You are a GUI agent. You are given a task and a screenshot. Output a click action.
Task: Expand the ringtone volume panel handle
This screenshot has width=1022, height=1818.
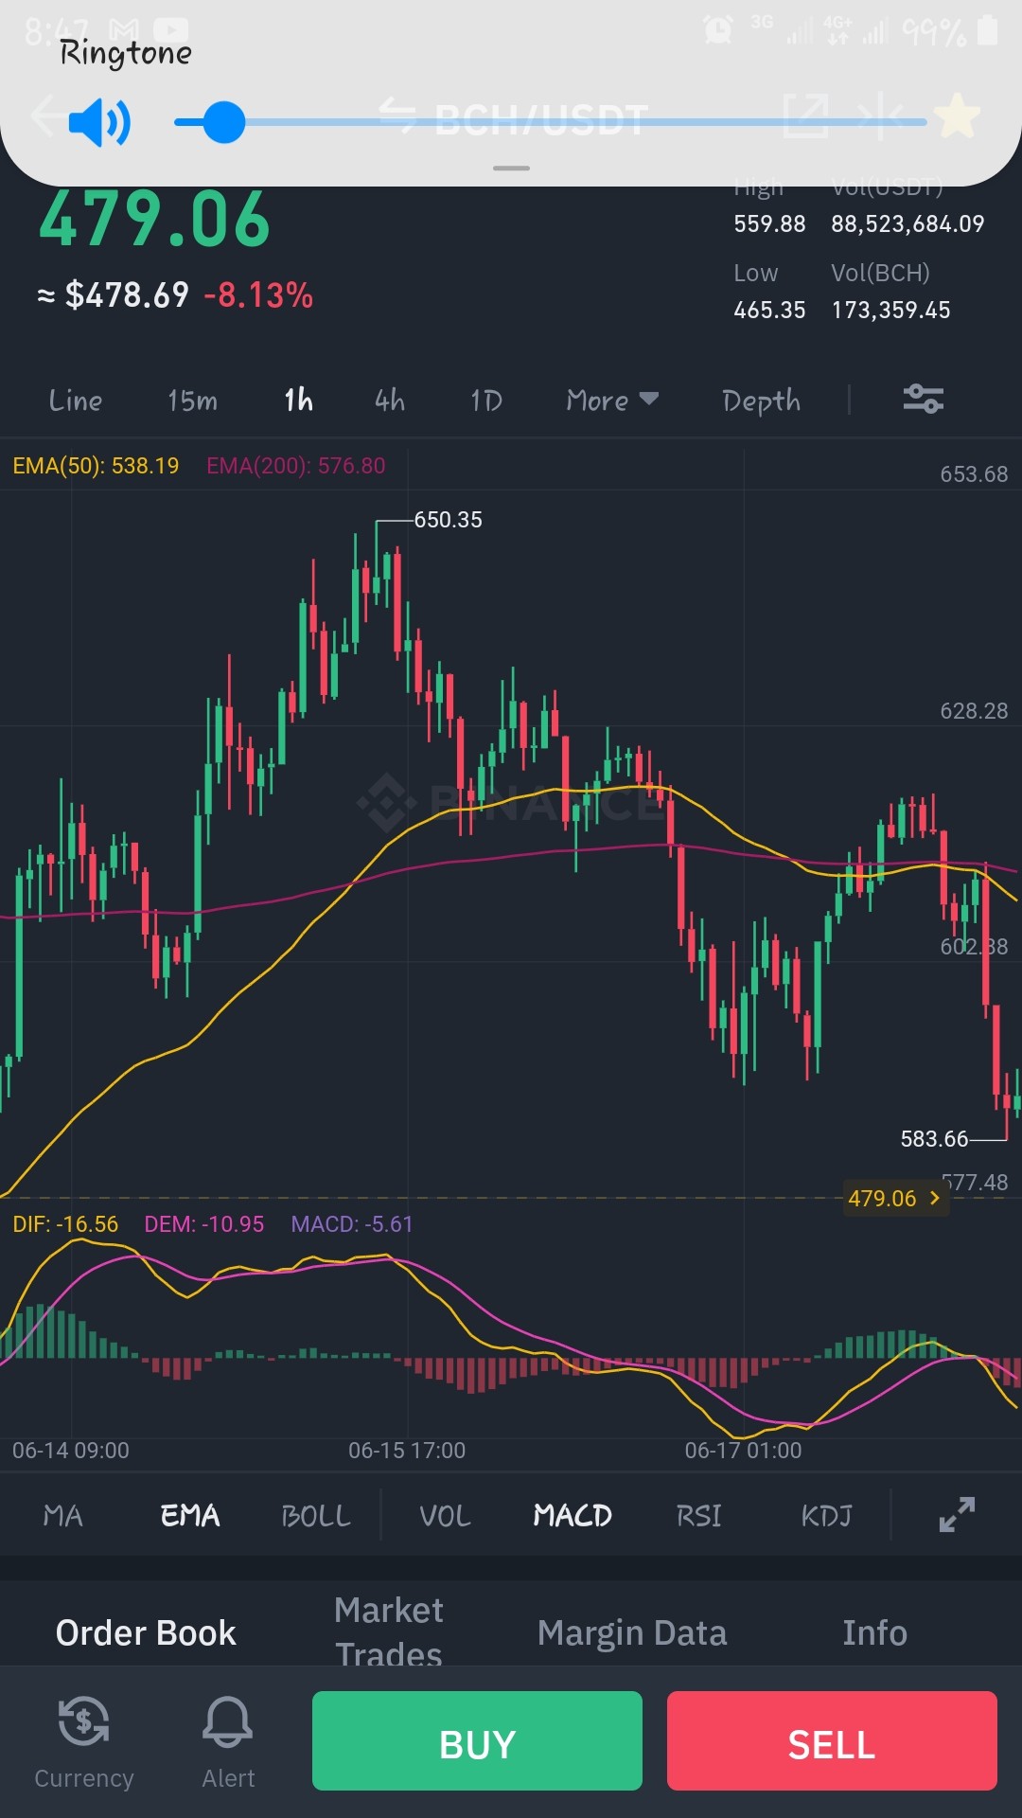[x=511, y=169]
